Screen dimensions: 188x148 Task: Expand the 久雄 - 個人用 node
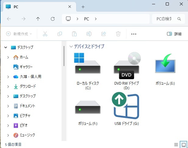tap(8, 77)
